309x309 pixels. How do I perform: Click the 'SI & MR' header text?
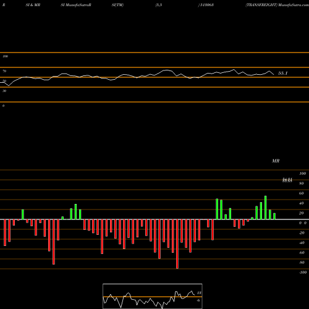pyautogui.click(x=33, y=5)
